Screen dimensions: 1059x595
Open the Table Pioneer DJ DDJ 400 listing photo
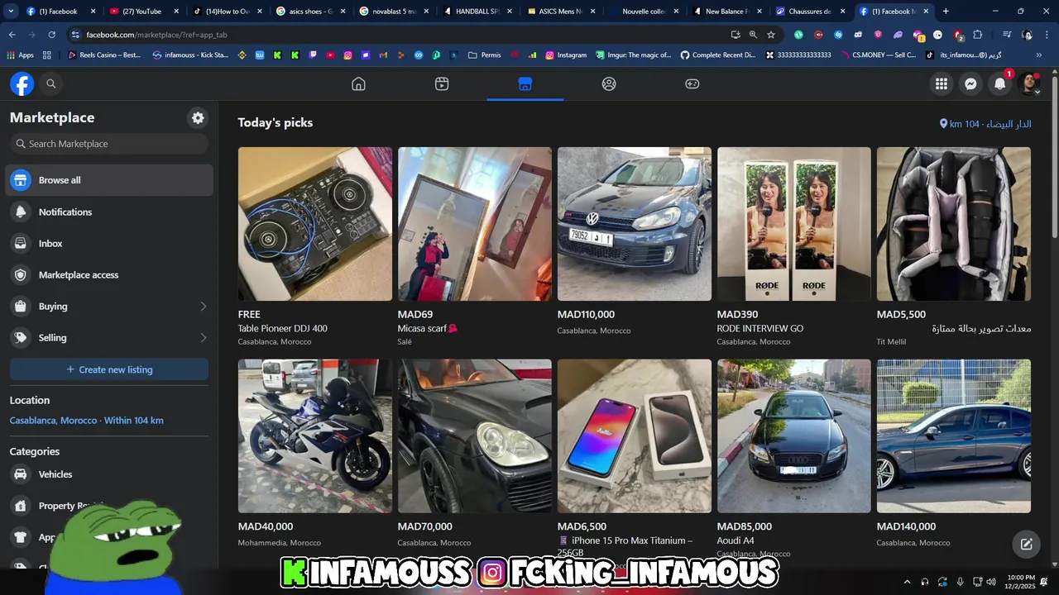[x=315, y=224]
